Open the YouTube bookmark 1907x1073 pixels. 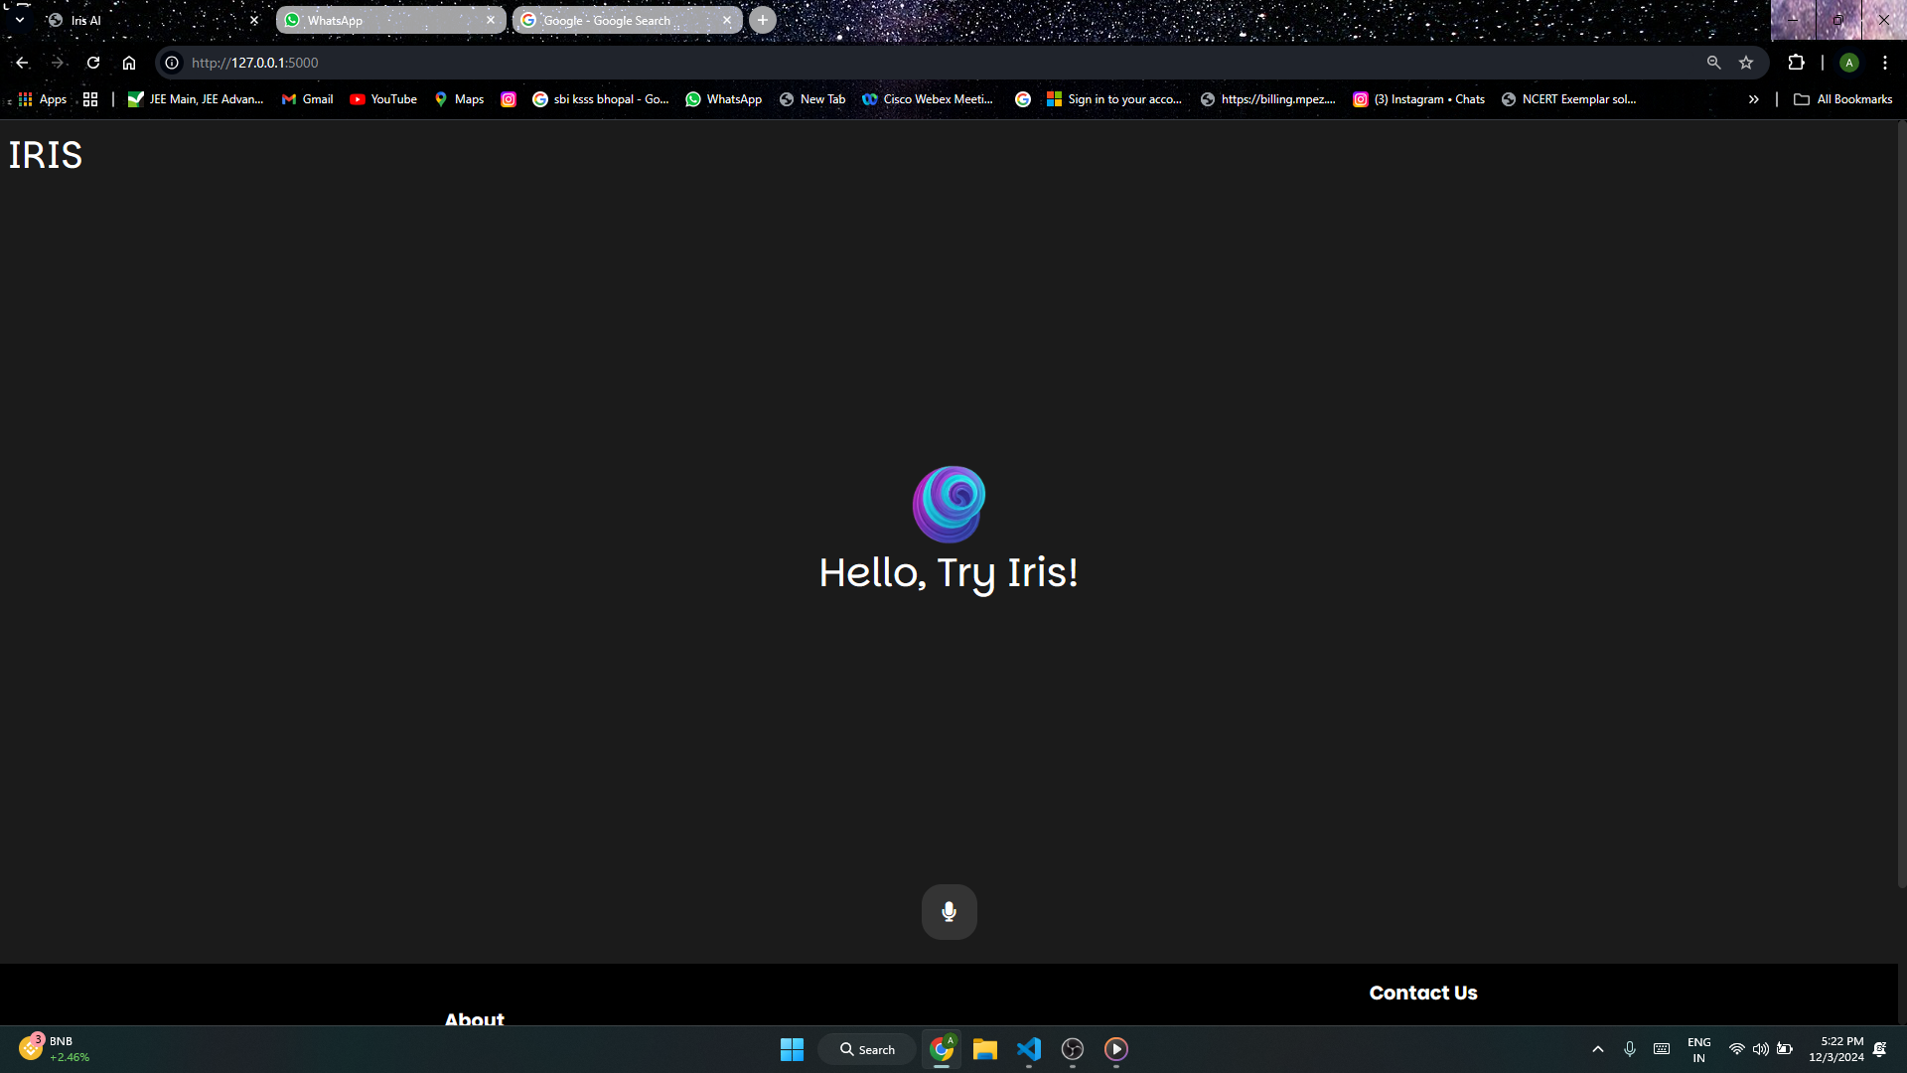click(x=383, y=99)
